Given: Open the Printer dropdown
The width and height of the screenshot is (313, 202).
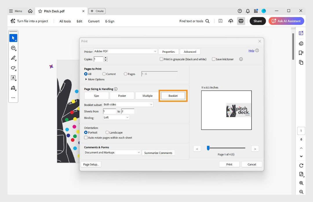Looking at the screenshot, I should point(125,51).
